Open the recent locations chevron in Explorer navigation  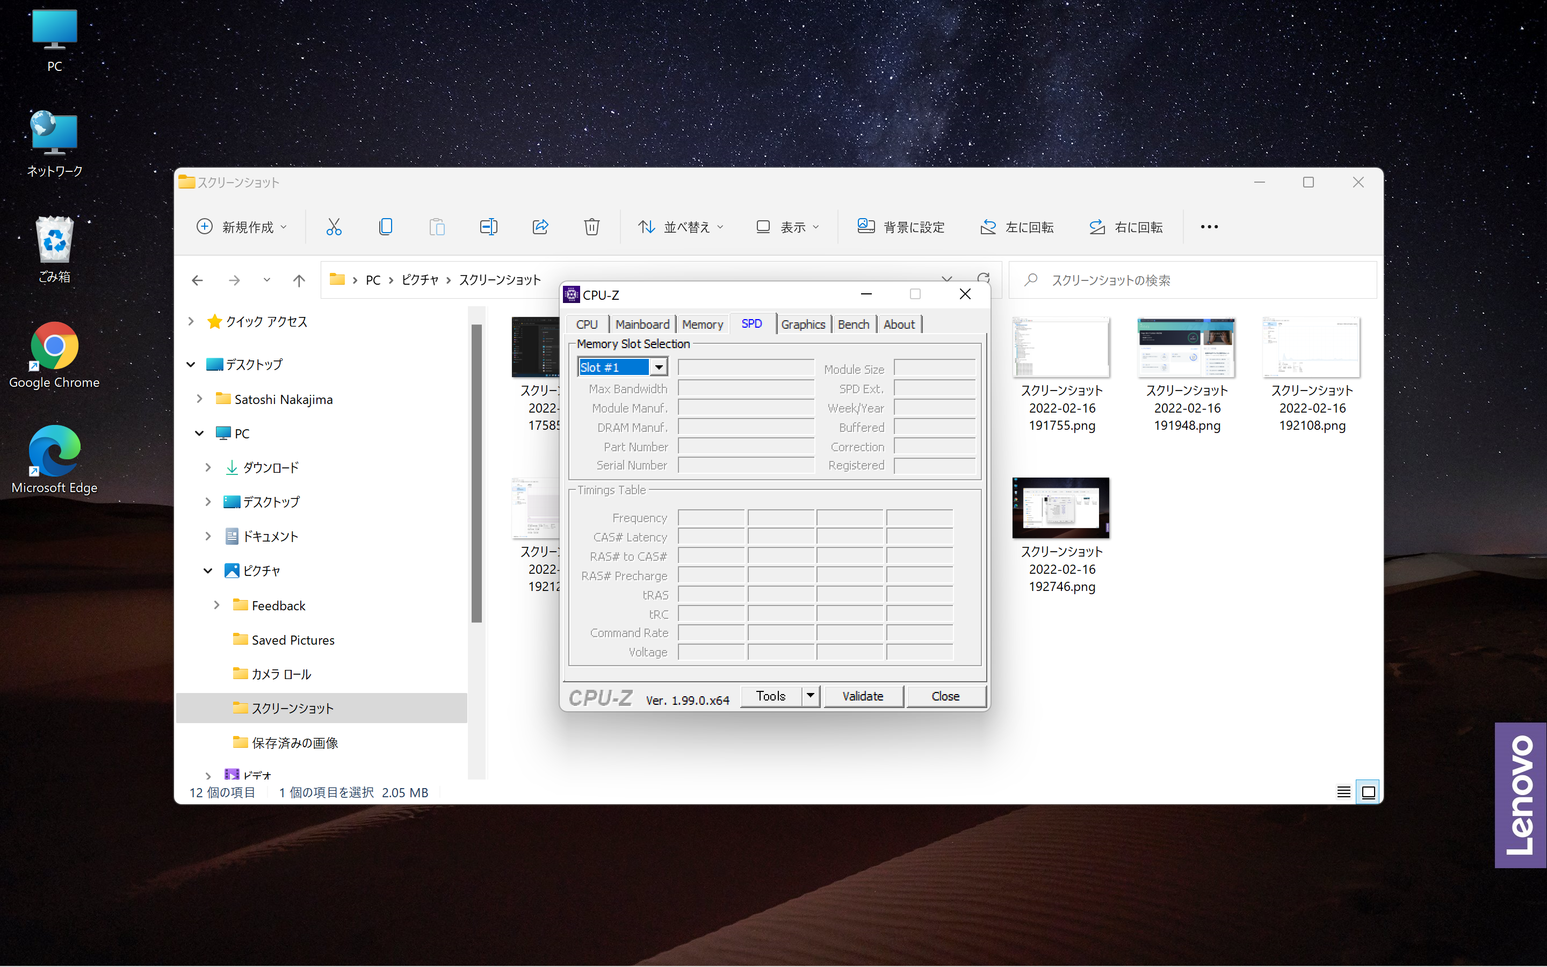click(x=266, y=280)
